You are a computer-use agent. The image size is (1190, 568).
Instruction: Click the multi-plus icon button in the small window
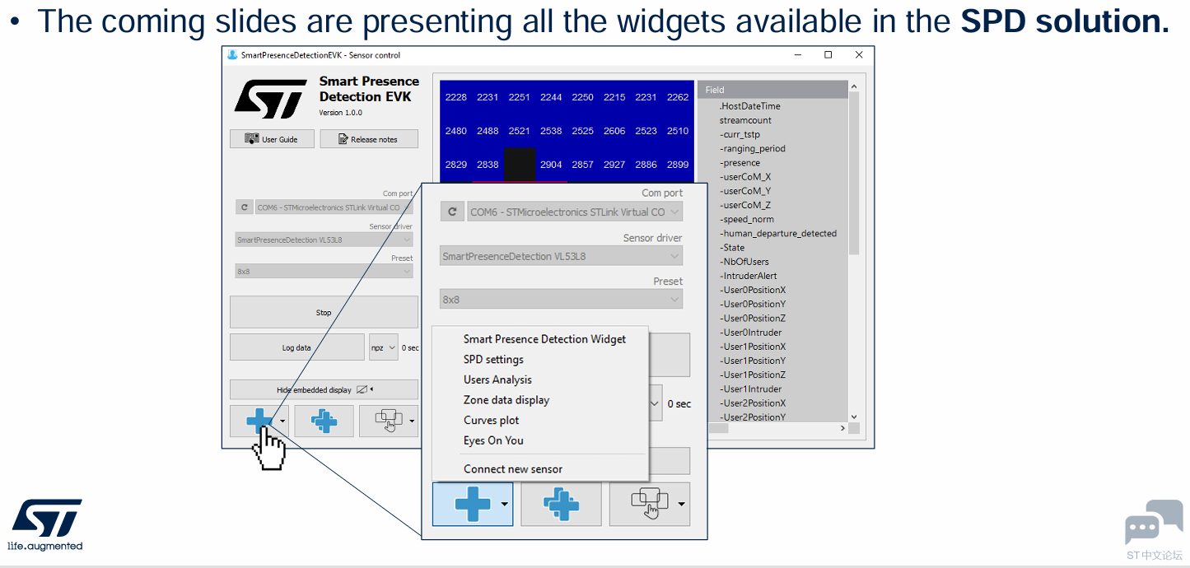click(x=324, y=421)
